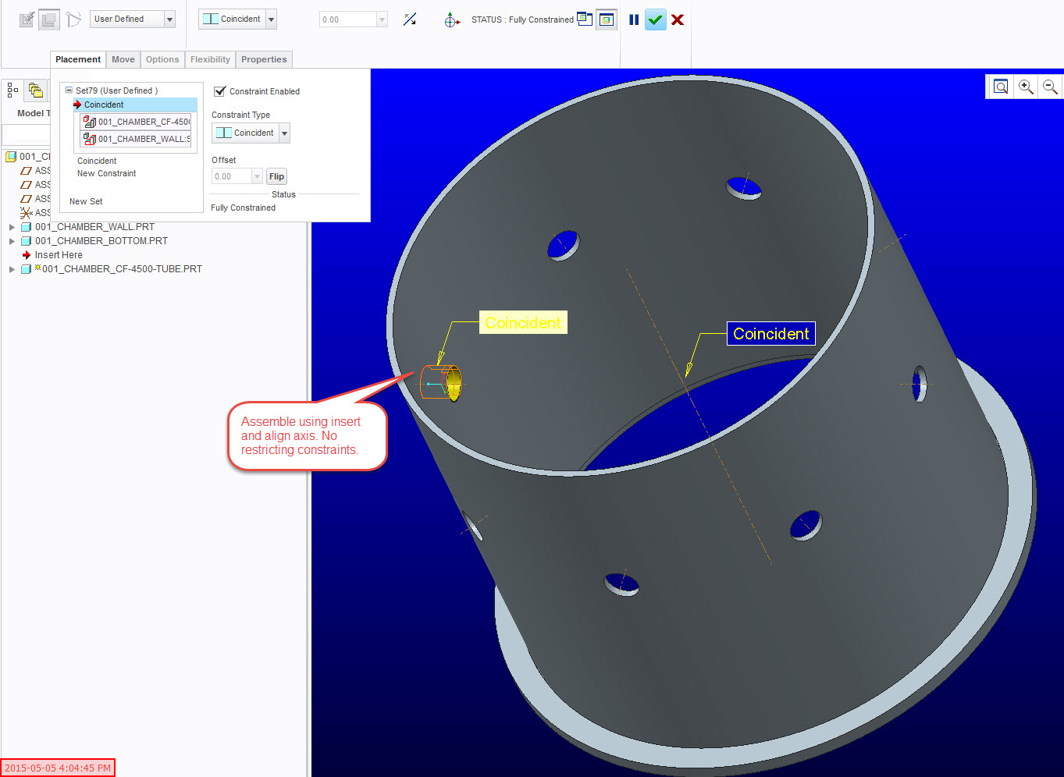Click New Constraint in placement panel
The height and width of the screenshot is (777, 1064).
click(106, 173)
